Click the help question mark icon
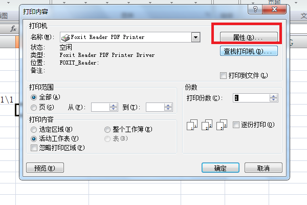Image resolution: width=307 pixels, height=205 pixels. point(255,9)
